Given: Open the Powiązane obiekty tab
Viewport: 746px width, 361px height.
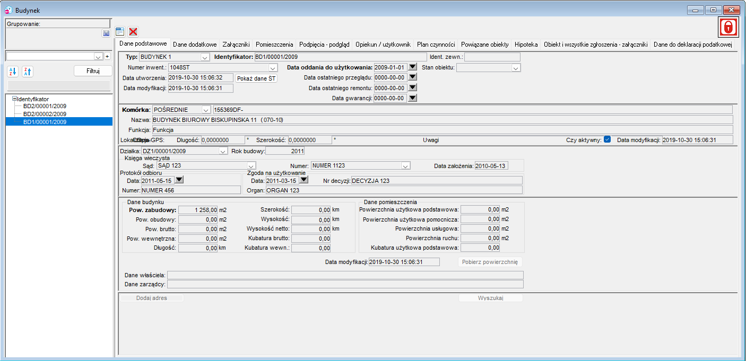Looking at the screenshot, I should click(x=485, y=45).
